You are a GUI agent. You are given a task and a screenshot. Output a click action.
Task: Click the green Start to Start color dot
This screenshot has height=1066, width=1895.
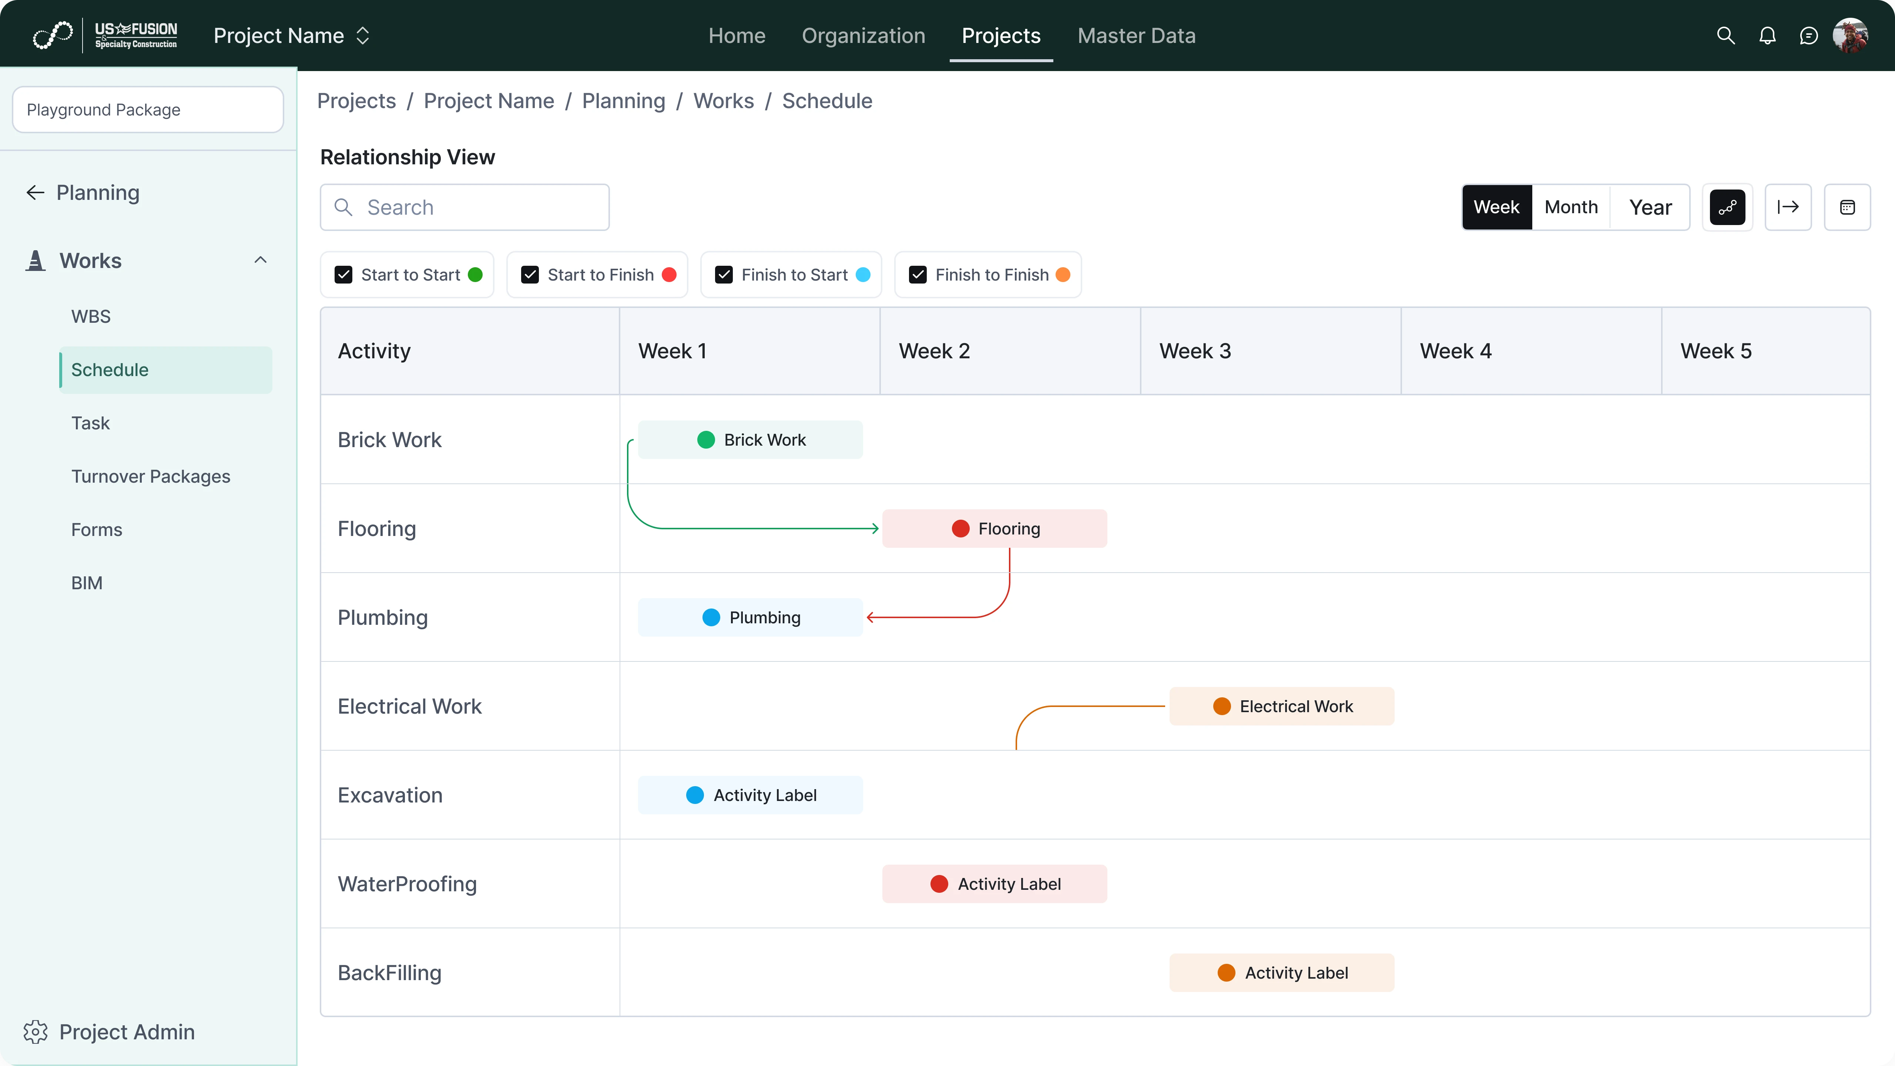click(x=477, y=274)
